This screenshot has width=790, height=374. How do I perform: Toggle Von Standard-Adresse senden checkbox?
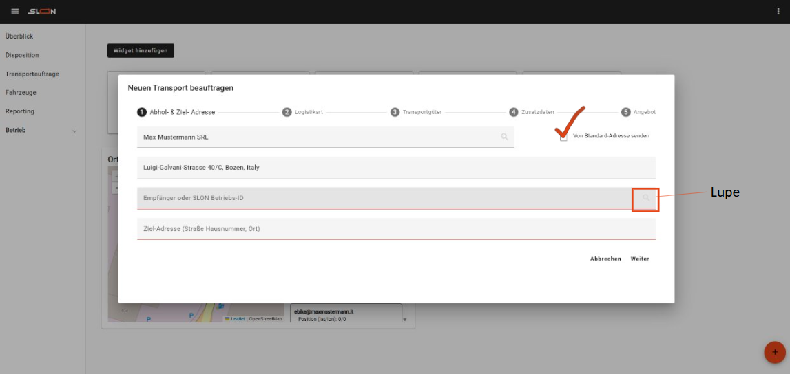(563, 137)
